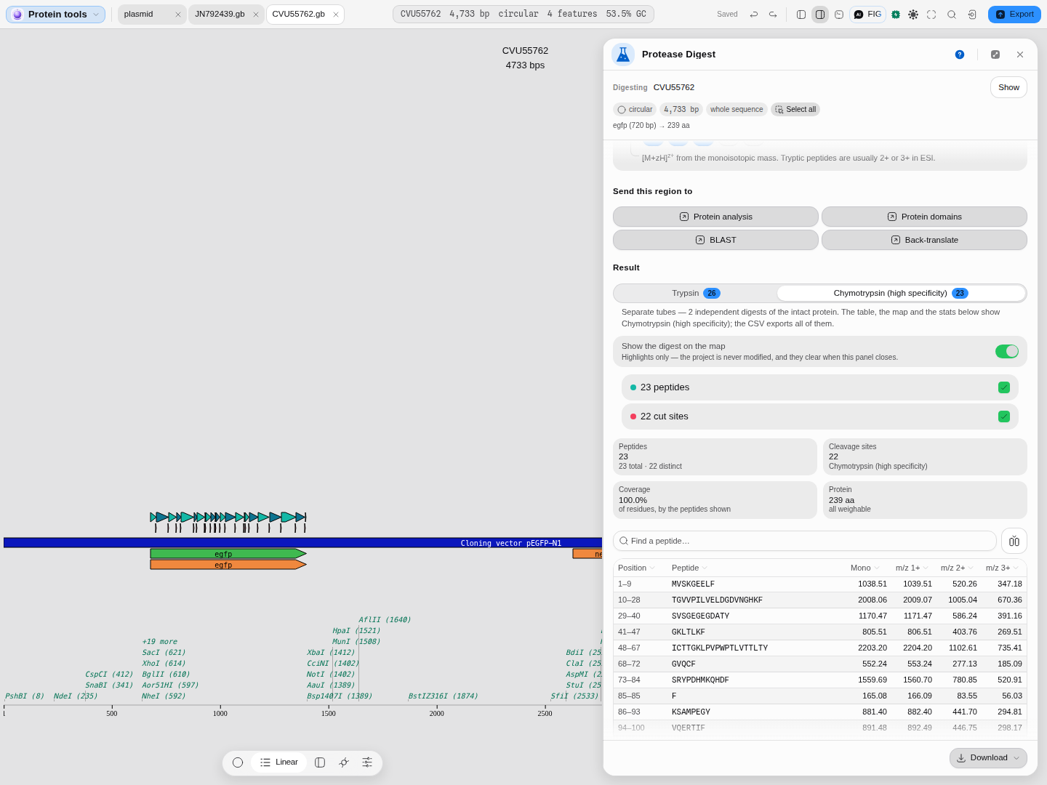Image resolution: width=1047 pixels, height=785 pixels.
Task: Switch theme with the sun icon
Action: pos(913,15)
